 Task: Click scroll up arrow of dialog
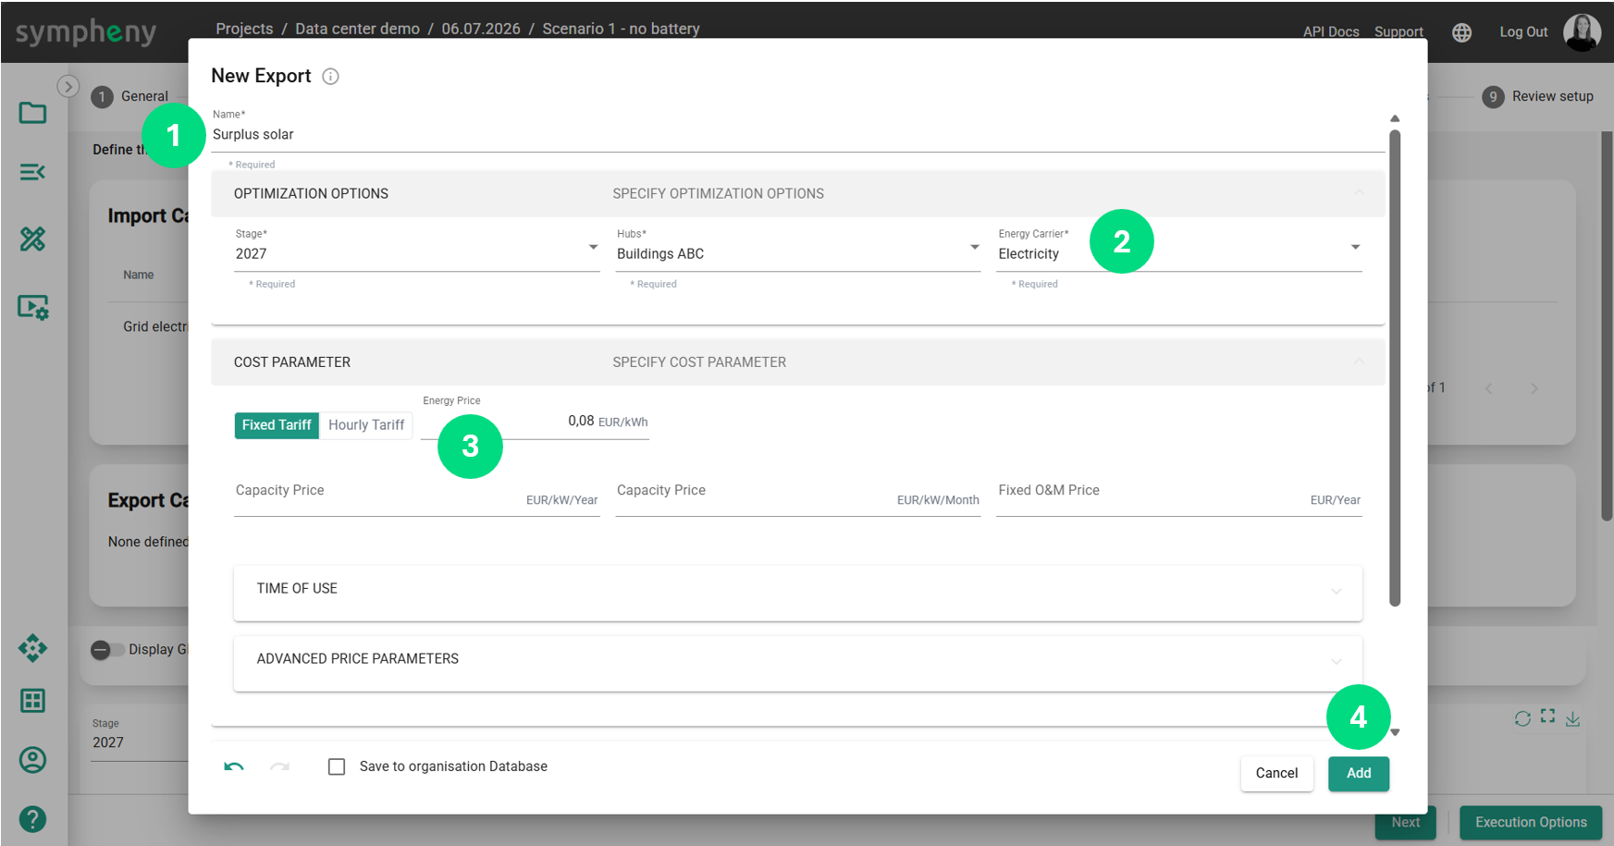point(1395,118)
